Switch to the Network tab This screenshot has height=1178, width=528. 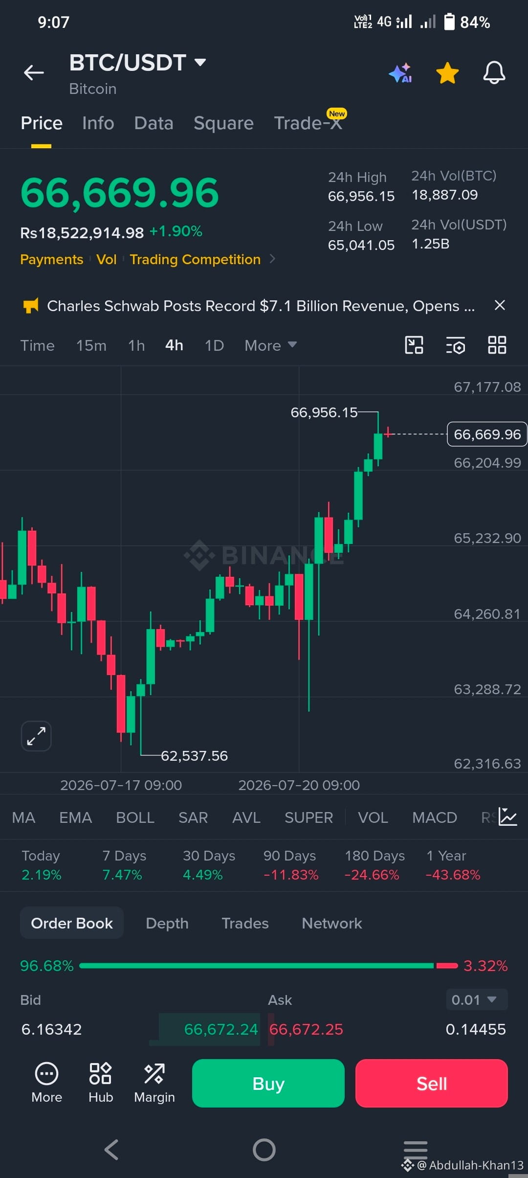(332, 923)
